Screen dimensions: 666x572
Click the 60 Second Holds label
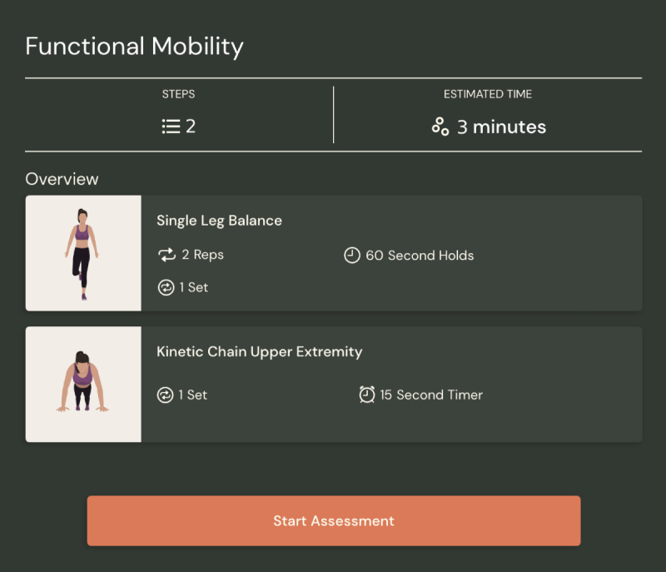(420, 256)
